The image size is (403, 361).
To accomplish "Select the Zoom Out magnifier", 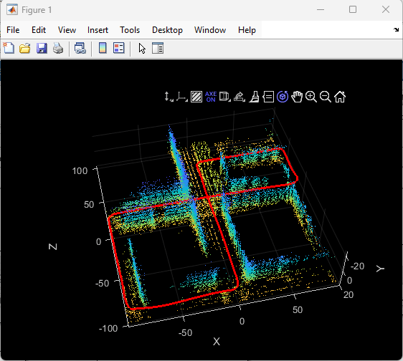I will 326,97.
